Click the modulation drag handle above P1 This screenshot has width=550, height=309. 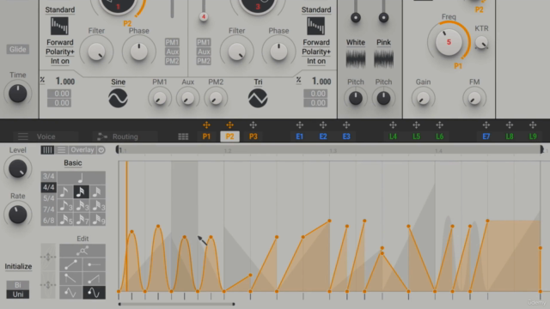[x=206, y=125]
